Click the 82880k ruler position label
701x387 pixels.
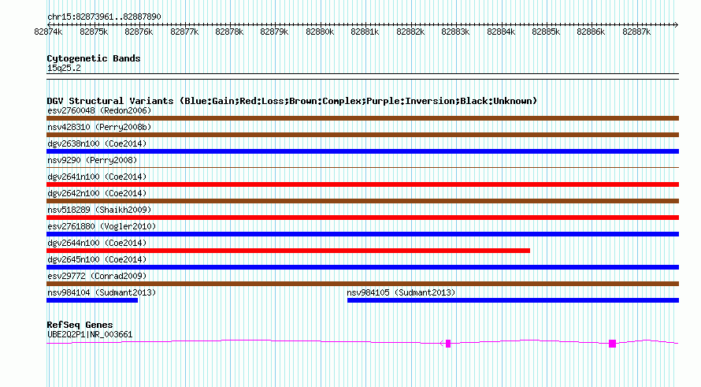click(x=320, y=32)
